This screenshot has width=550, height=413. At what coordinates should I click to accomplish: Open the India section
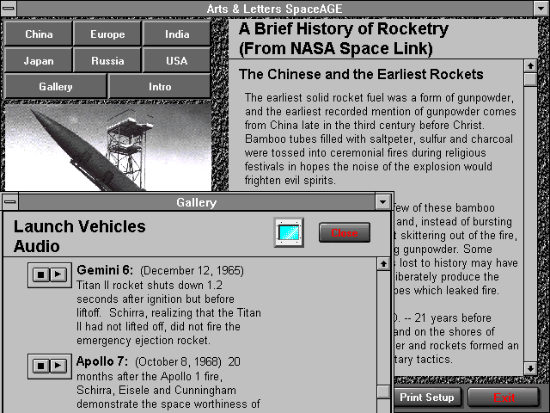[177, 34]
